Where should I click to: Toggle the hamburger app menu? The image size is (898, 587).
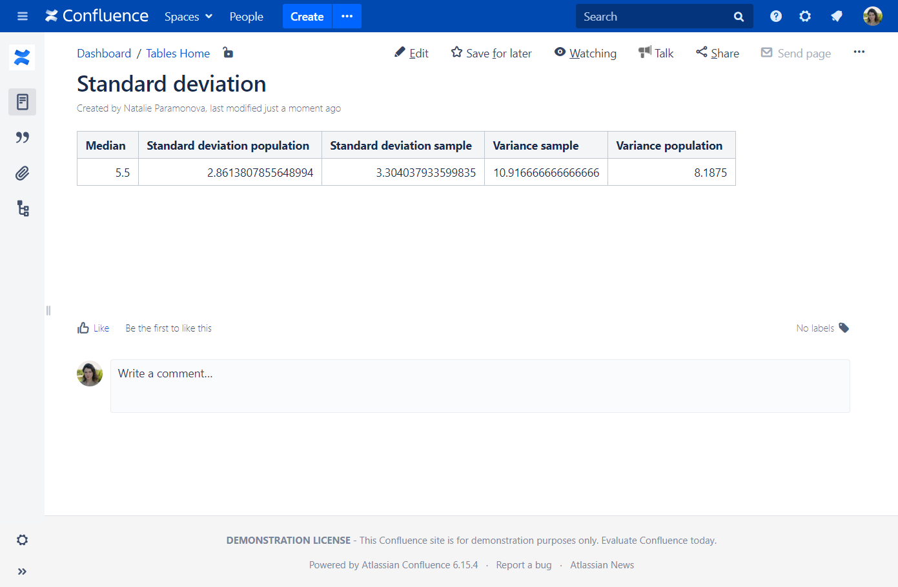click(23, 16)
